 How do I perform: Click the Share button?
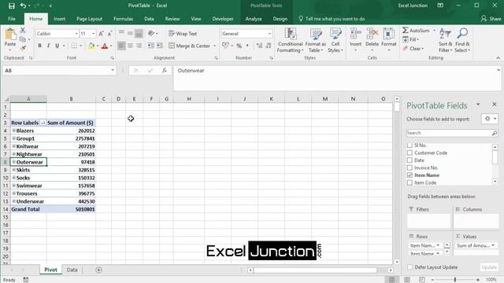(491, 19)
